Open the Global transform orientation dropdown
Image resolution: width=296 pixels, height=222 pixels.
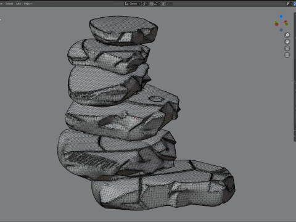[x=133, y=4]
